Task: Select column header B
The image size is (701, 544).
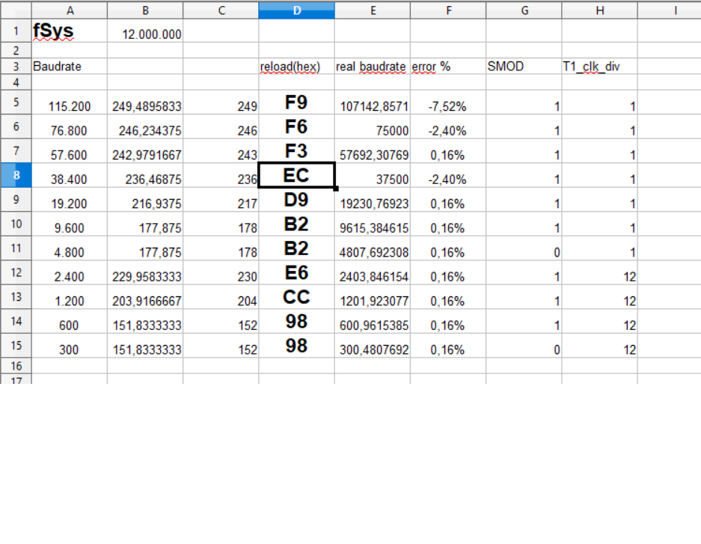Action: tap(145, 10)
